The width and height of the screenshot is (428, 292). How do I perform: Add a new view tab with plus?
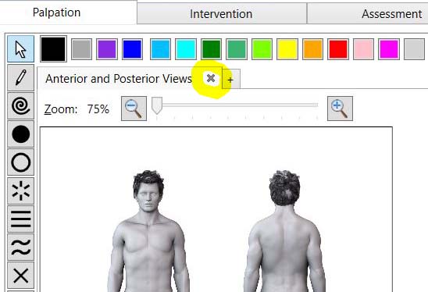(x=231, y=80)
